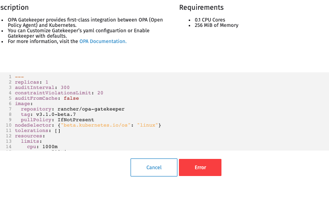The width and height of the screenshot is (329, 199).
Task: Click the resources key on line 12
Action: [x=28, y=136]
